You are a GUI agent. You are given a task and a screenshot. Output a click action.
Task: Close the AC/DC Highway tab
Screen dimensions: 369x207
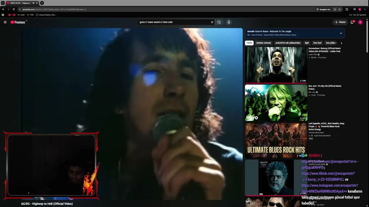[x=37, y=3]
